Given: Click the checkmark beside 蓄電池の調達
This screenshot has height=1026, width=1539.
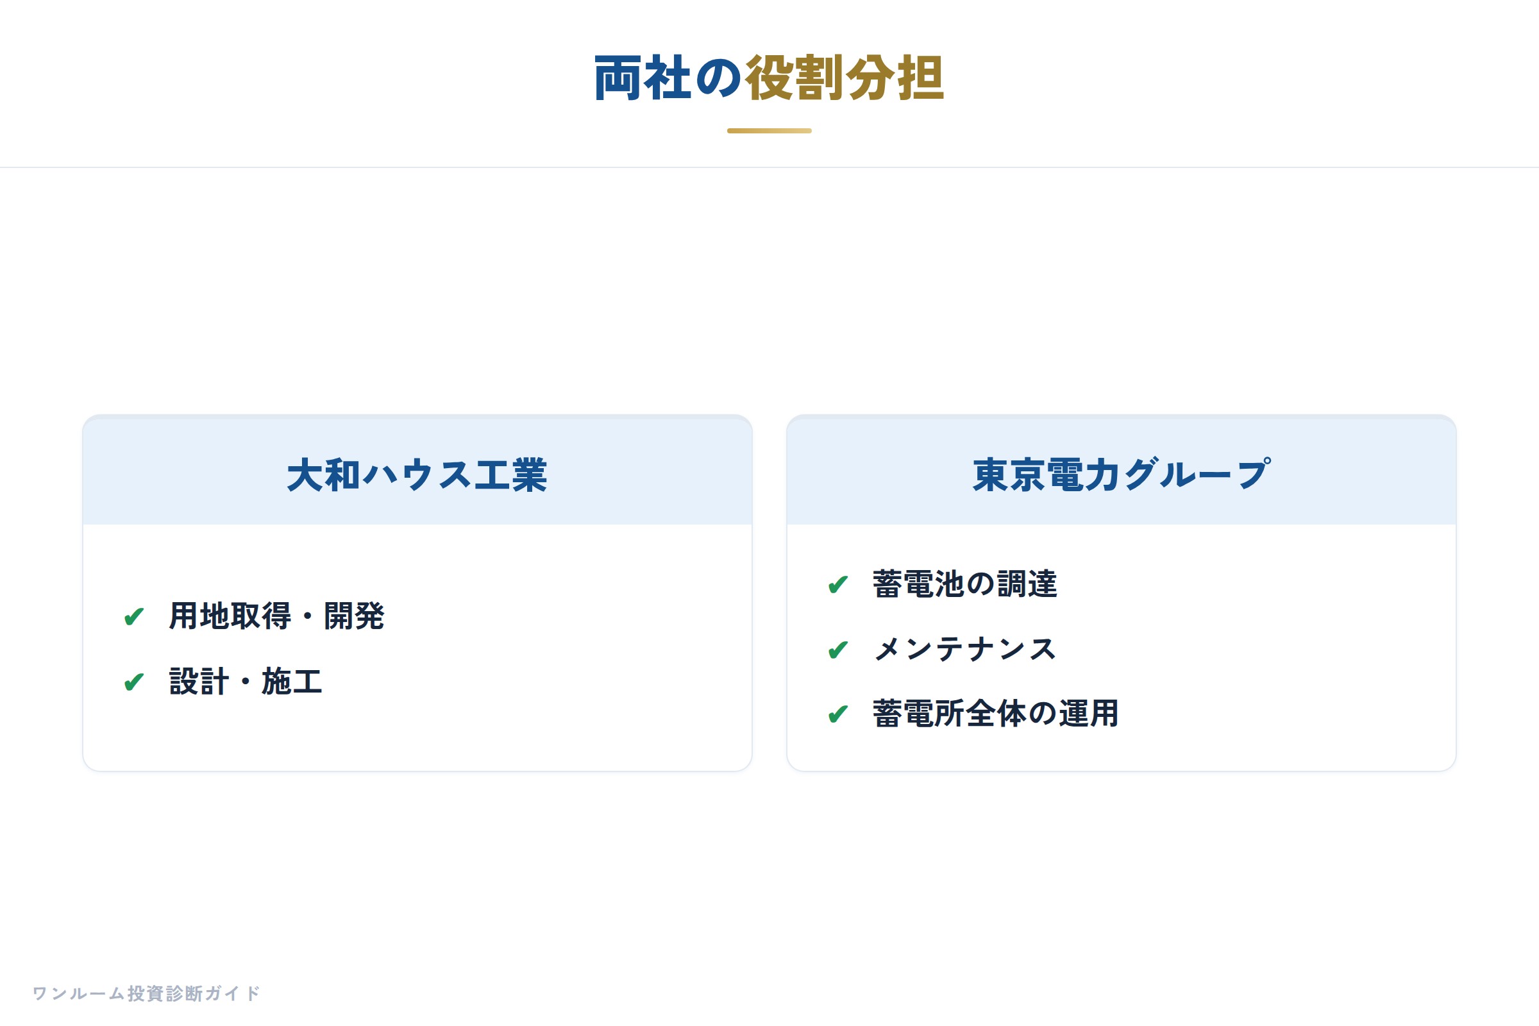Looking at the screenshot, I should point(838,584).
